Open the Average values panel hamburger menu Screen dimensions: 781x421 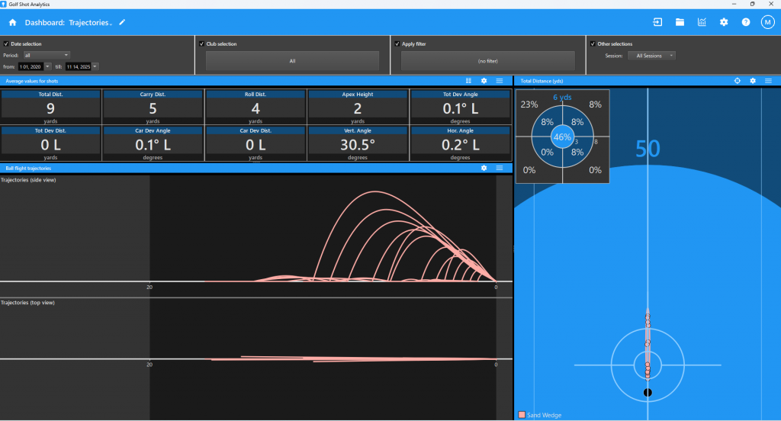[499, 81]
